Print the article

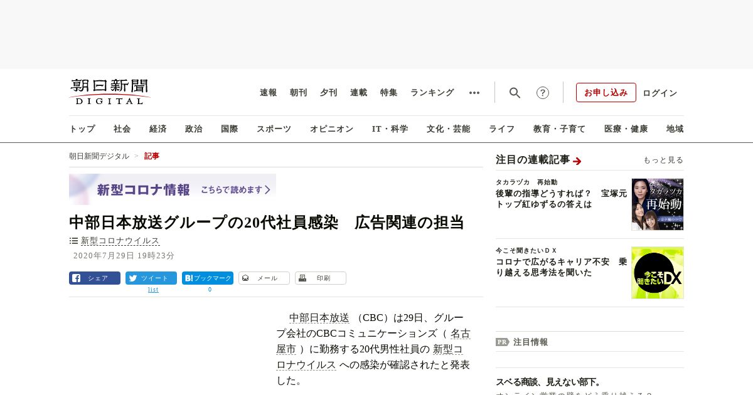[321, 278]
